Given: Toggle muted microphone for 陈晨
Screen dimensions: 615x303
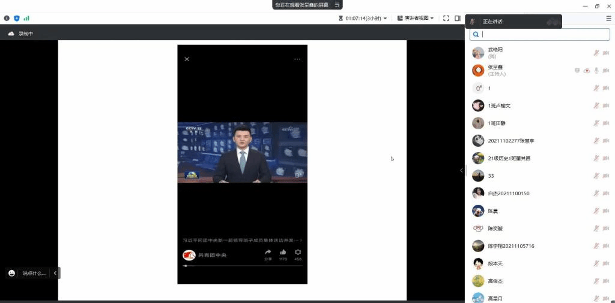Looking at the screenshot, I should pyautogui.click(x=596, y=211).
